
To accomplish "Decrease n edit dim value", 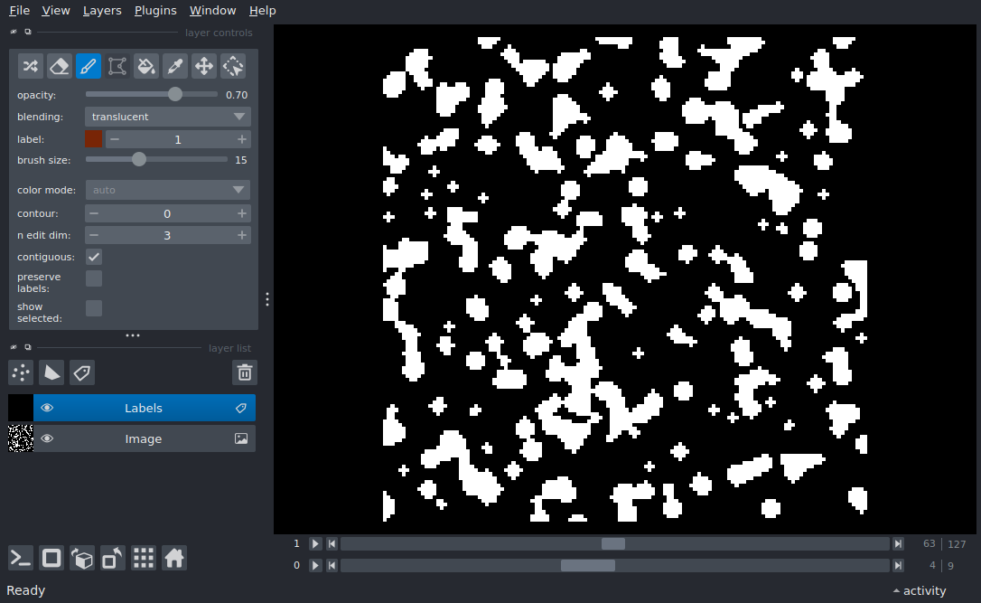I will pos(94,235).
